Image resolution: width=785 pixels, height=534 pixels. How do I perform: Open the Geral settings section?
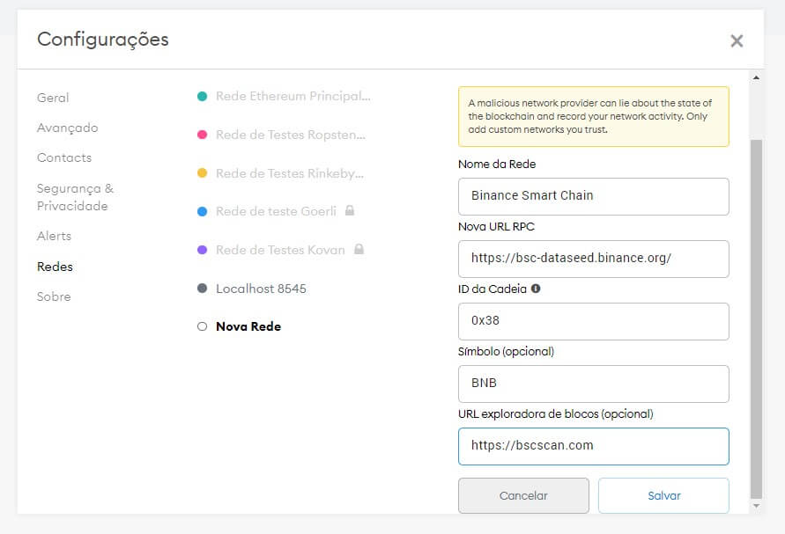coord(53,98)
